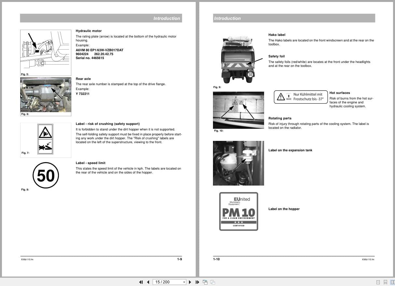Enable continuous page scrolling layout
Screen dimensions: 395x286
tap(386, 282)
